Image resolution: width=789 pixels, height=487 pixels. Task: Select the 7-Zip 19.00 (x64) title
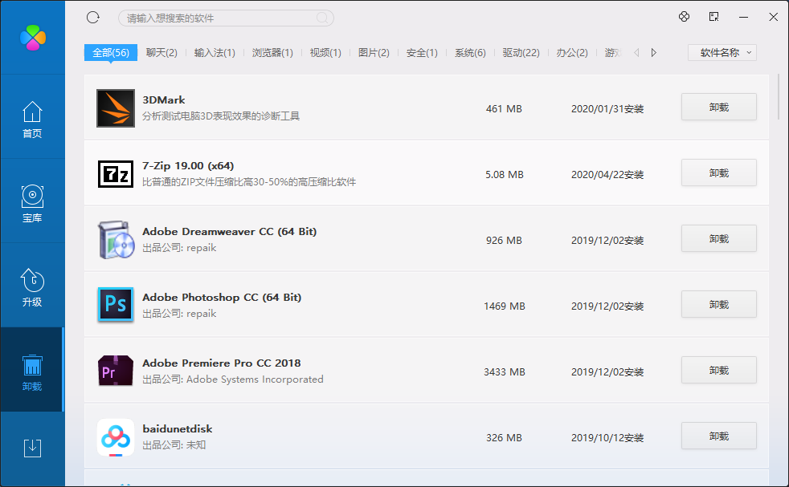(188, 166)
